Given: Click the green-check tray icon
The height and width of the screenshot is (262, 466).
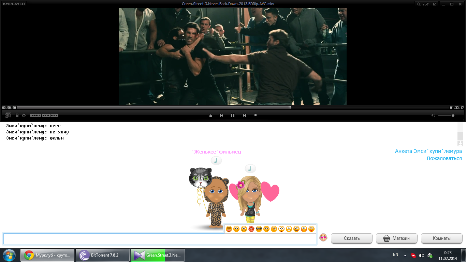Looking at the screenshot, I should click(x=430, y=255).
